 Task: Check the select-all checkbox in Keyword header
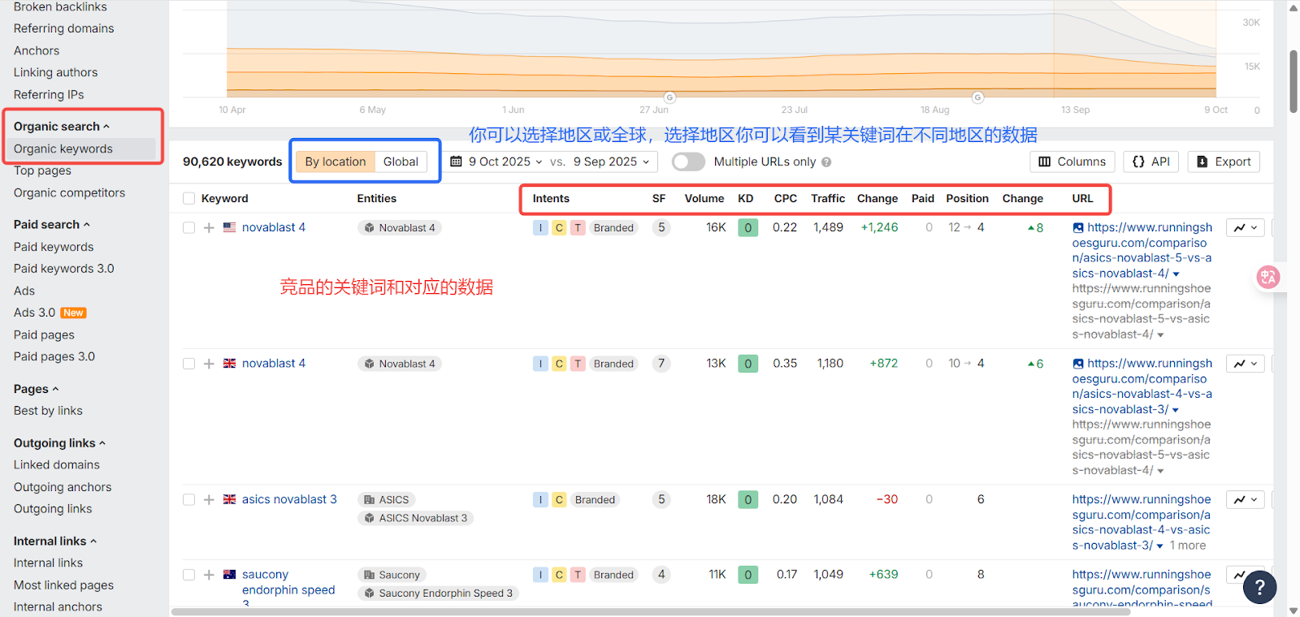pos(189,199)
